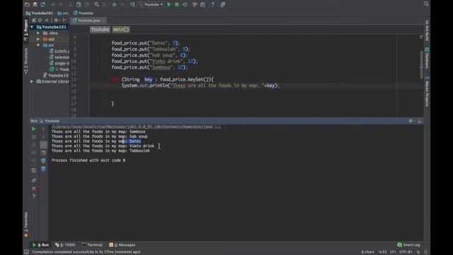Viewport: 453px width, 255px height.
Task: Open Project Structure from the main toolbar
Action: click(203, 4)
